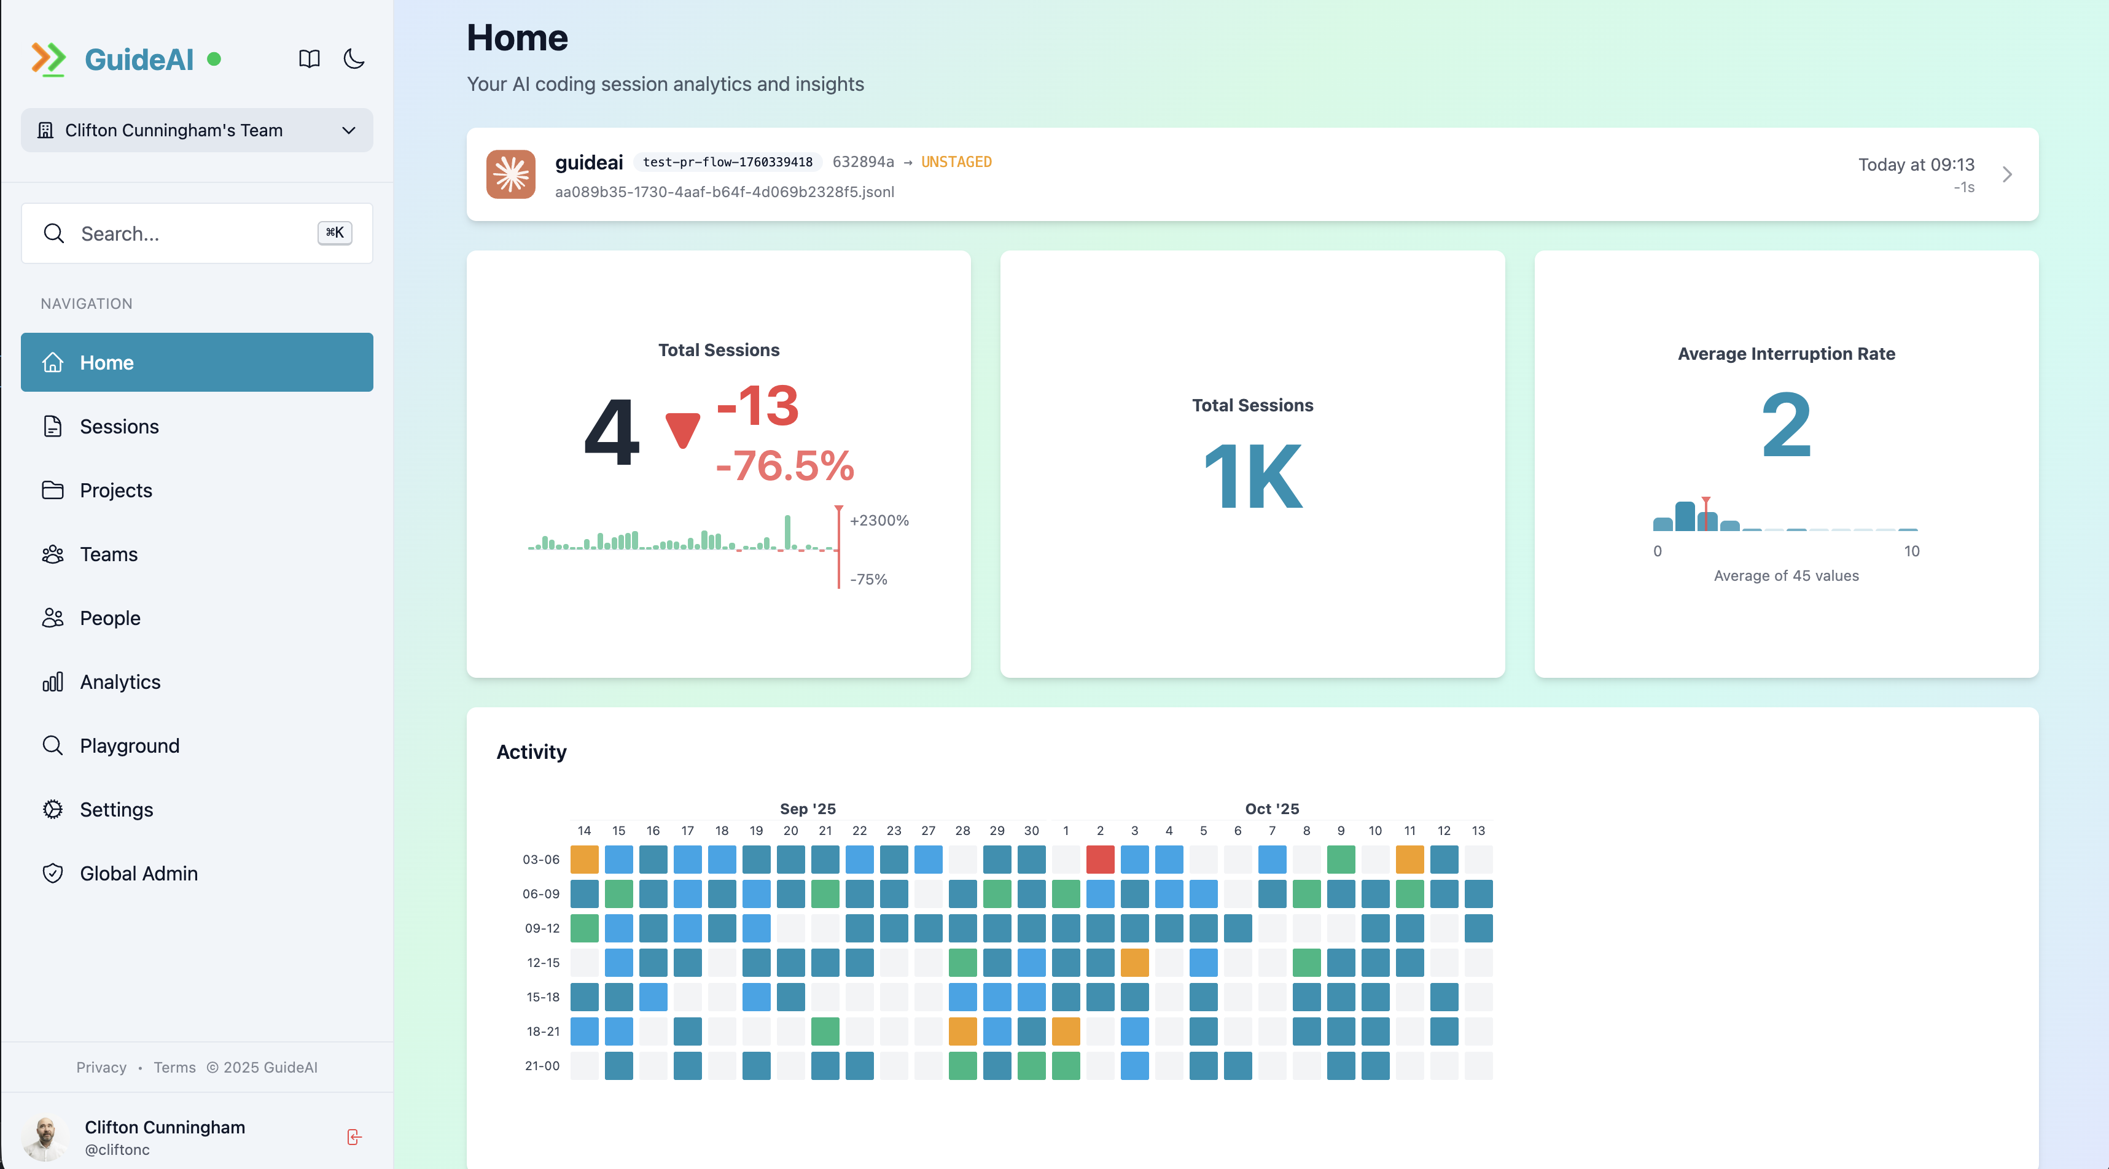2109x1169 pixels.
Task: Click the Home icon in navigation
Action: pos(52,362)
